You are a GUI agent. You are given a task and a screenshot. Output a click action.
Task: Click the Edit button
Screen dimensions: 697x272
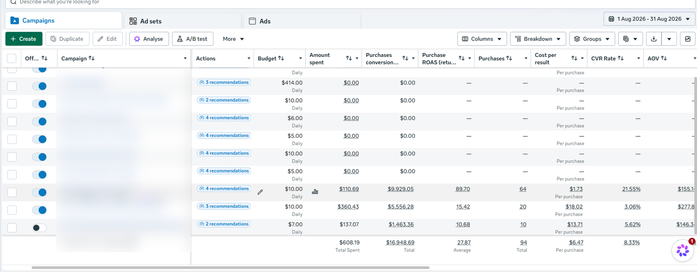(107, 39)
